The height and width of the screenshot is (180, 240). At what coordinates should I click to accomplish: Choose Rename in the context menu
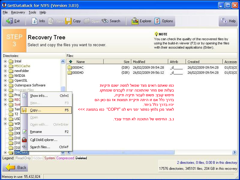click(x=46, y=132)
